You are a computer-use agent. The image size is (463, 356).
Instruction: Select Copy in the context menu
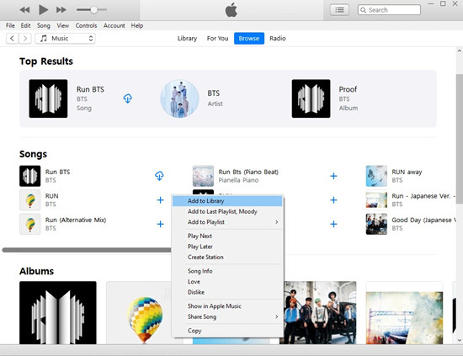click(227, 331)
